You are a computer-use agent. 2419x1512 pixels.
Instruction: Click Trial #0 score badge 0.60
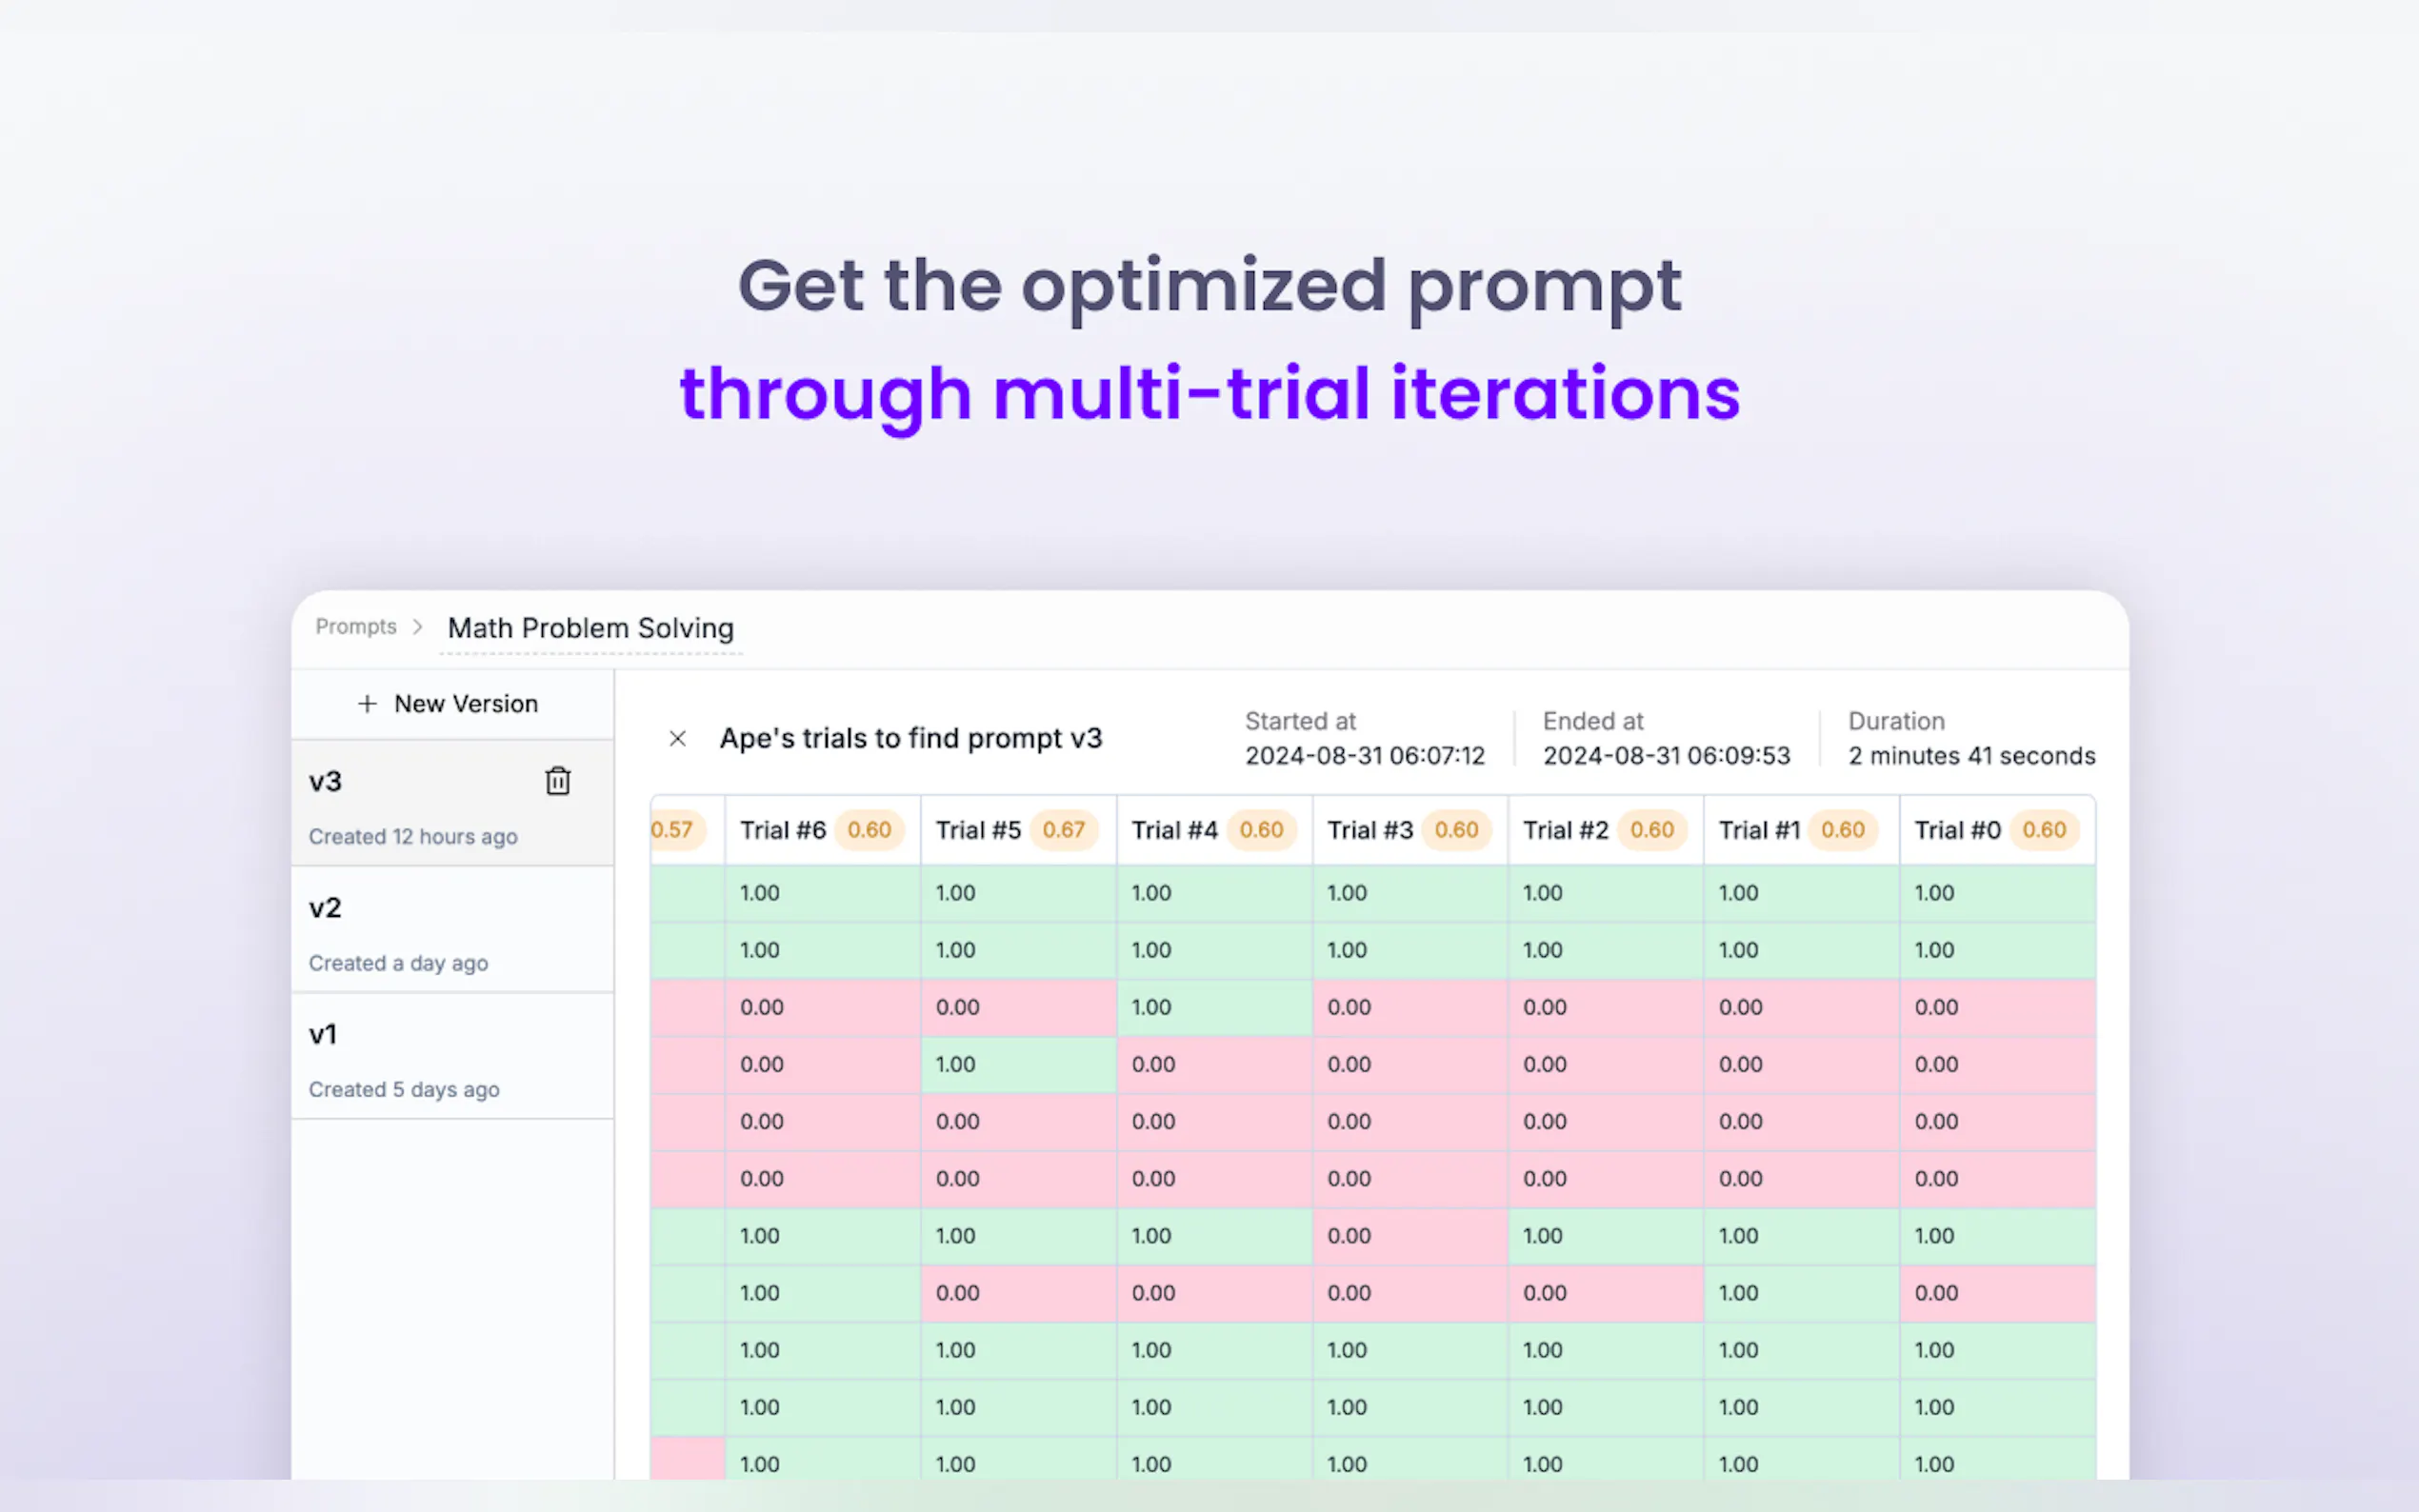2043,830
